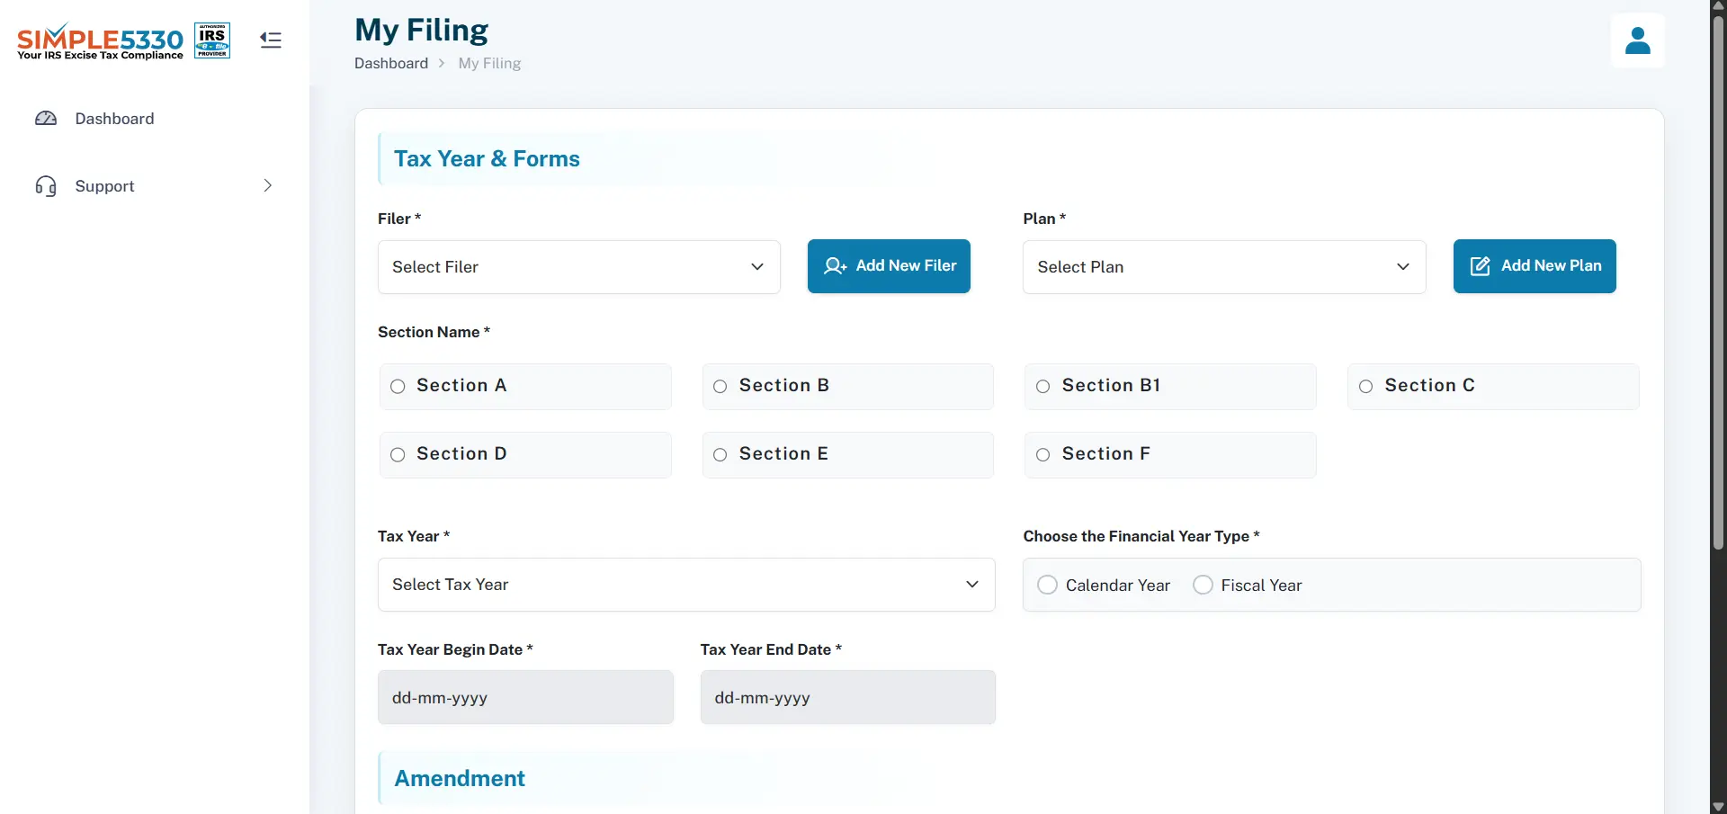
Task: Select the Section E radio option
Action: 720,455
